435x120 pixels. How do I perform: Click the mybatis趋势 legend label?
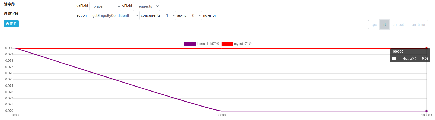click(243, 44)
